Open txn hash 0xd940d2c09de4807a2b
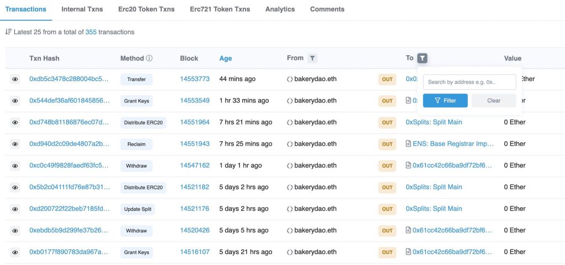Screen dimensions: 565x265 [69, 144]
